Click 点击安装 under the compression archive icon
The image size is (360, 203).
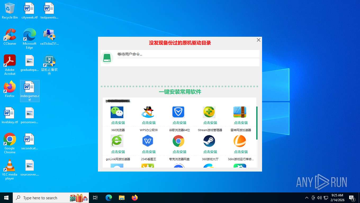pos(241,123)
